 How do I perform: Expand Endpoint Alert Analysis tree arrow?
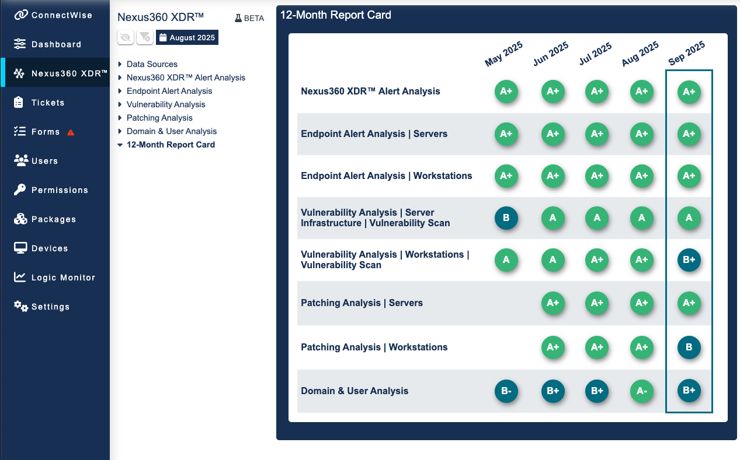tap(120, 91)
